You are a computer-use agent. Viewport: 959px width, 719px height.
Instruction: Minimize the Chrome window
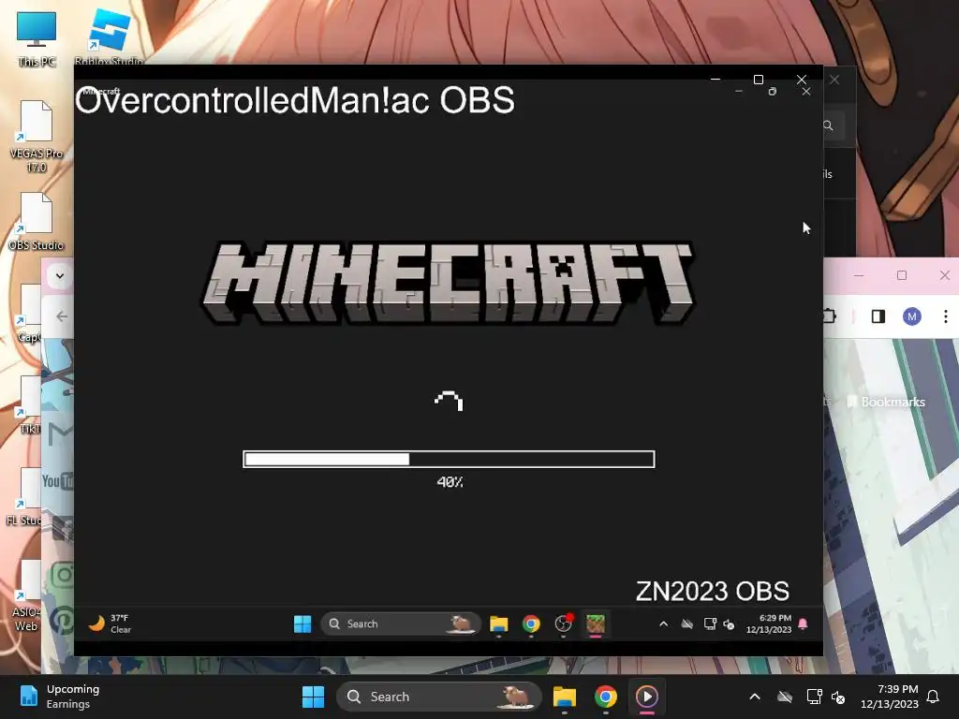pyautogui.click(x=859, y=275)
